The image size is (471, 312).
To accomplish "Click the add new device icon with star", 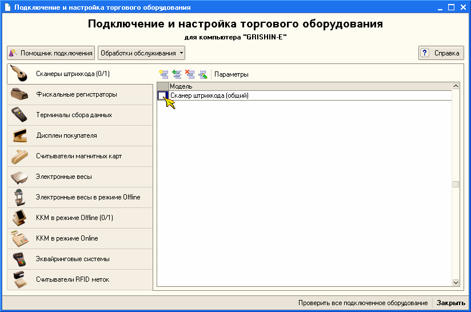I will [x=163, y=74].
